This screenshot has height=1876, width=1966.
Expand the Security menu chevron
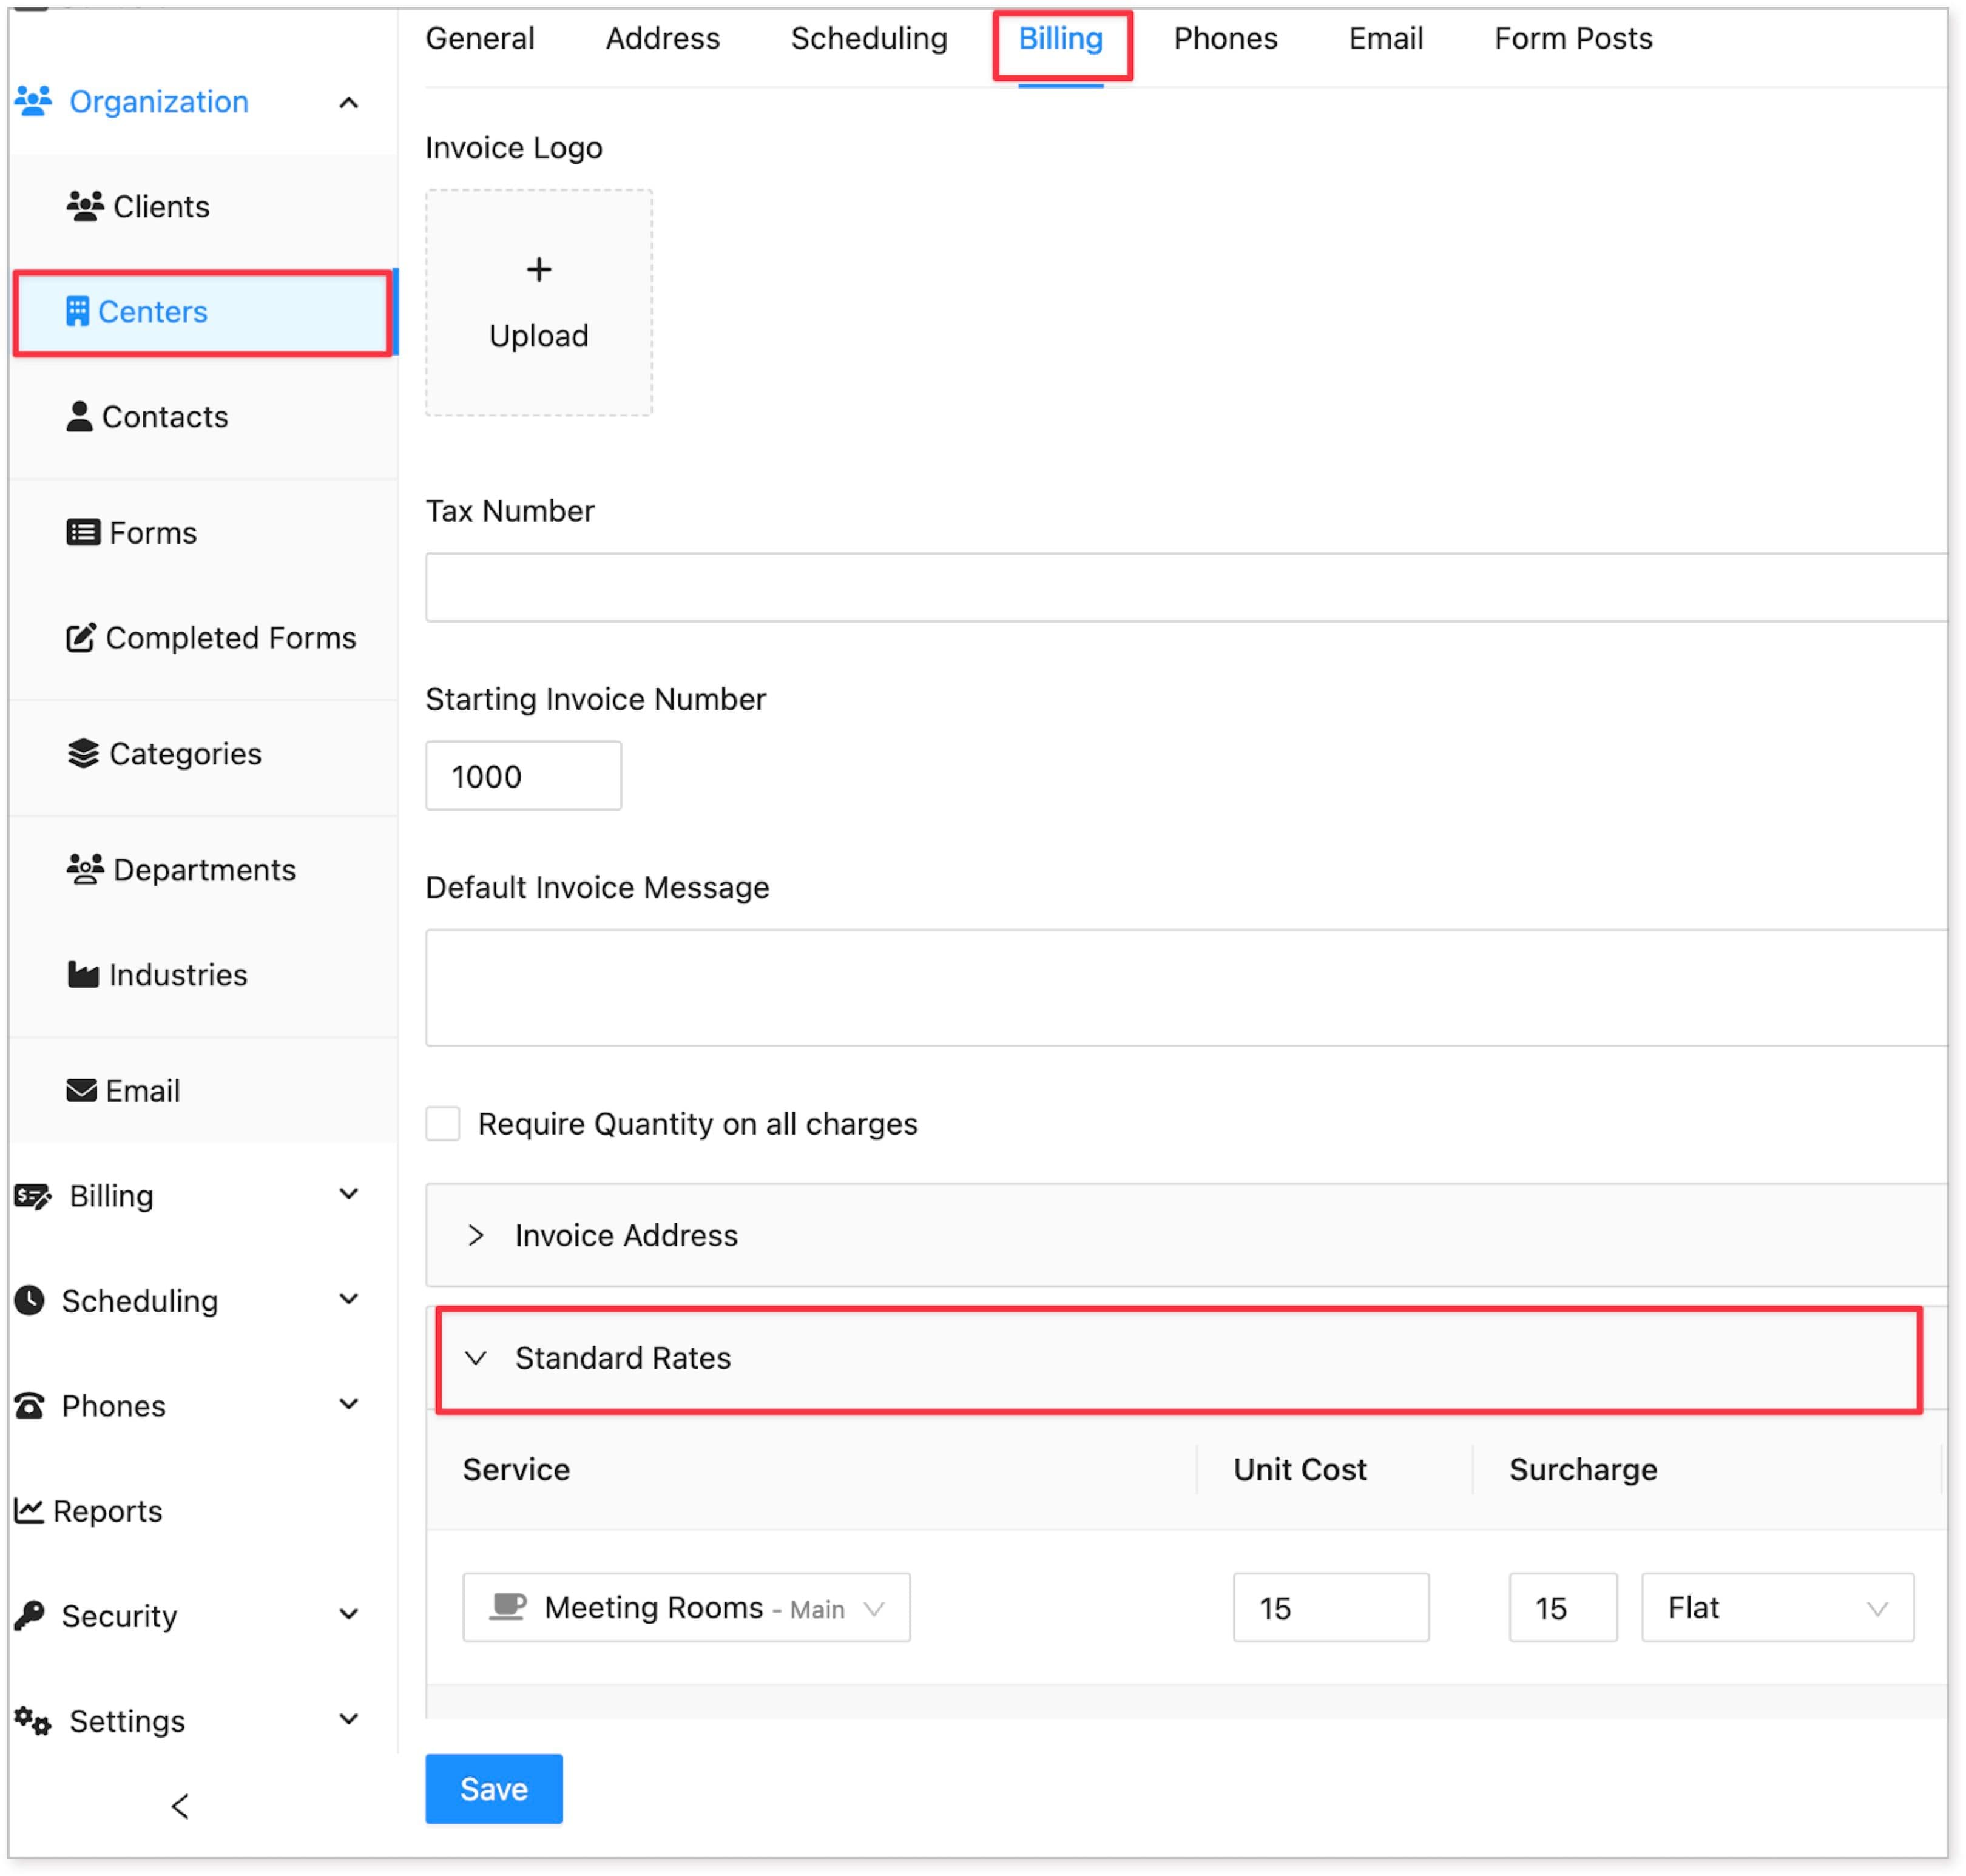[349, 1614]
